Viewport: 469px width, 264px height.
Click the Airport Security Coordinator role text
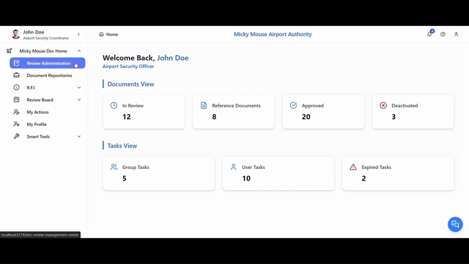coord(46,38)
